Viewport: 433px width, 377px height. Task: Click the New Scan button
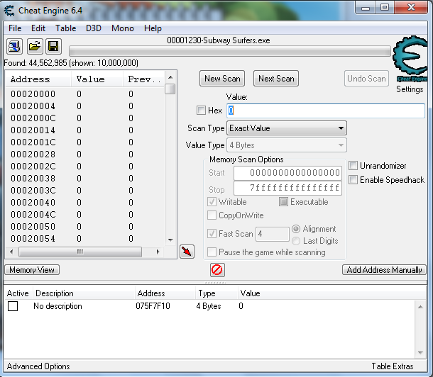(x=222, y=79)
